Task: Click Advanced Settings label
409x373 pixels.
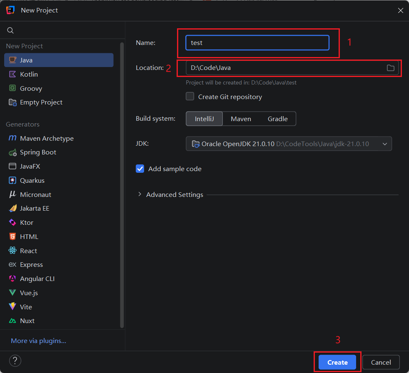Action: [x=175, y=195]
